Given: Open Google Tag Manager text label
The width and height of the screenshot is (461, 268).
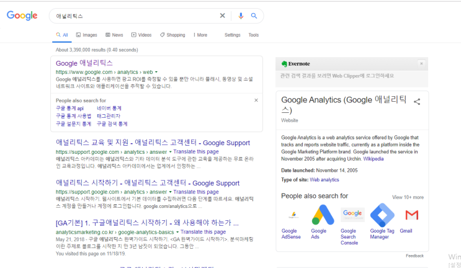Looking at the screenshot, I should (x=382, y=234).
